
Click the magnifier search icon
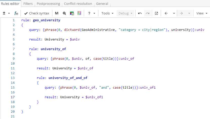64,13
